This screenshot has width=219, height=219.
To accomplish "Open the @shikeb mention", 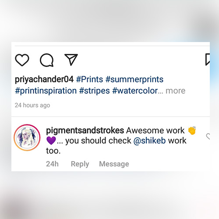I will [149, 141].
